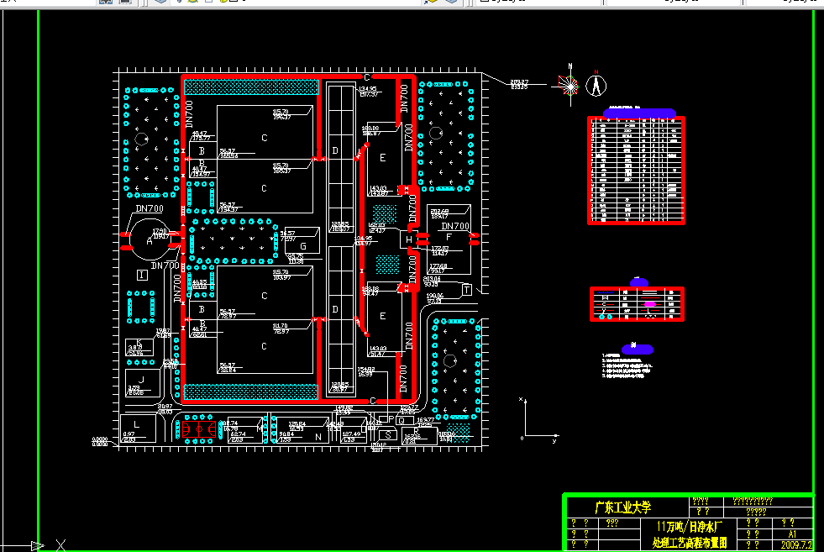Click the DN700 label inside building F
Screen dimensions: 824x552
coord(455,226)
